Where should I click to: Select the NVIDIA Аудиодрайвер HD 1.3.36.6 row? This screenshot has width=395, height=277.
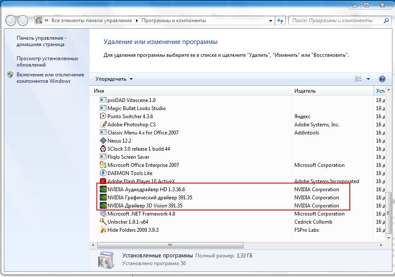click(238, 189)
